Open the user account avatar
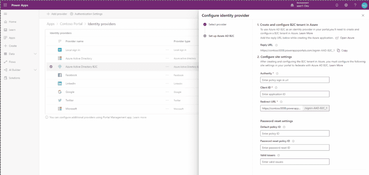The height and width of the screenshot is (175, 369). click(364, 5)
